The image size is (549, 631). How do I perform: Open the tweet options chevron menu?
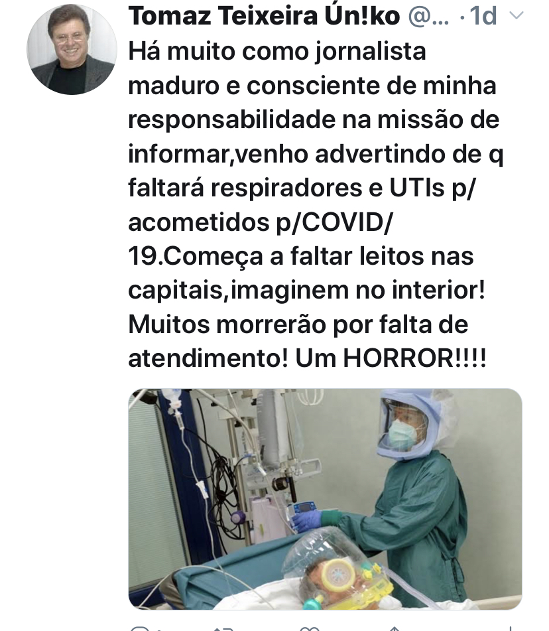(x=516, y=16)
